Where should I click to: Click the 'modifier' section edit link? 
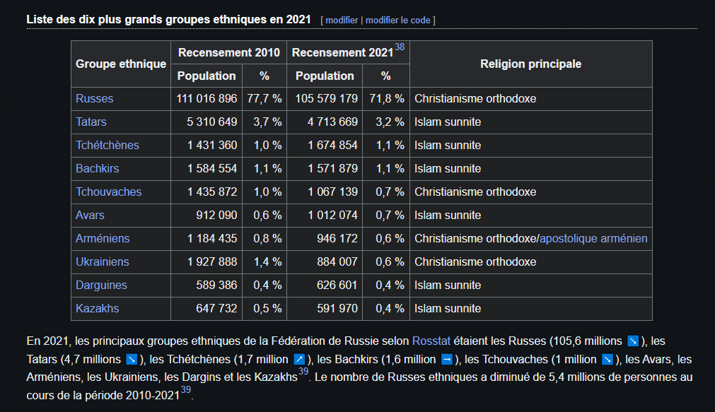(341, 20)
